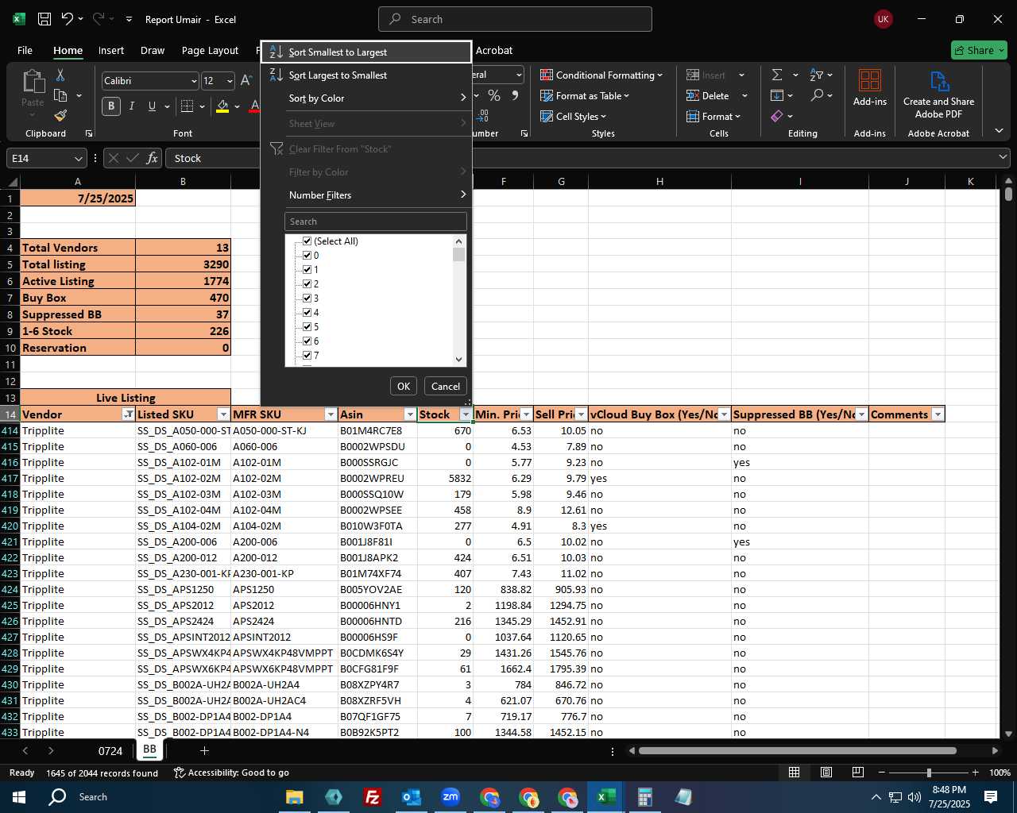
Task: Uncheck the 6 value in filter list
Action: click(x=307, y=341)
